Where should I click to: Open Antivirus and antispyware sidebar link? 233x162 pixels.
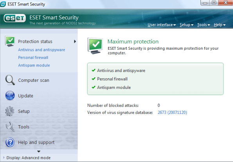point(42,50)
